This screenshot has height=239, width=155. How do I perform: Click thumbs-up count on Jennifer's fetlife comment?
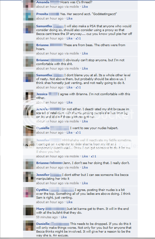pyautogui.click(x=95, y=156)
